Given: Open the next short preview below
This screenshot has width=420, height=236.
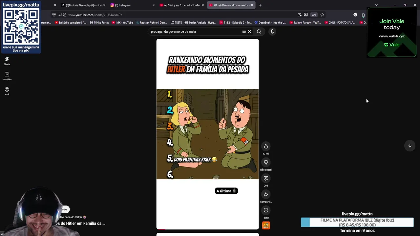Looking at the screenshot, I should point(207,234).
